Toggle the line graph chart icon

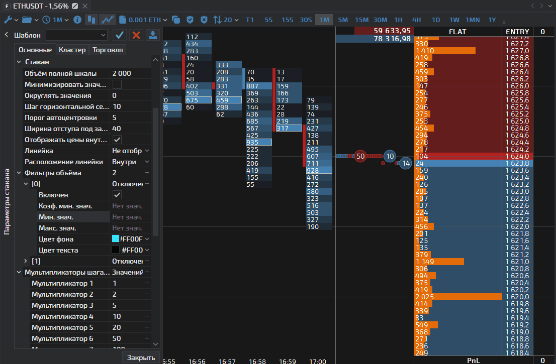(108, 20)
